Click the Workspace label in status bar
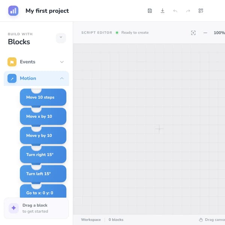Screen dimensions: 225x225 [91, 220]
